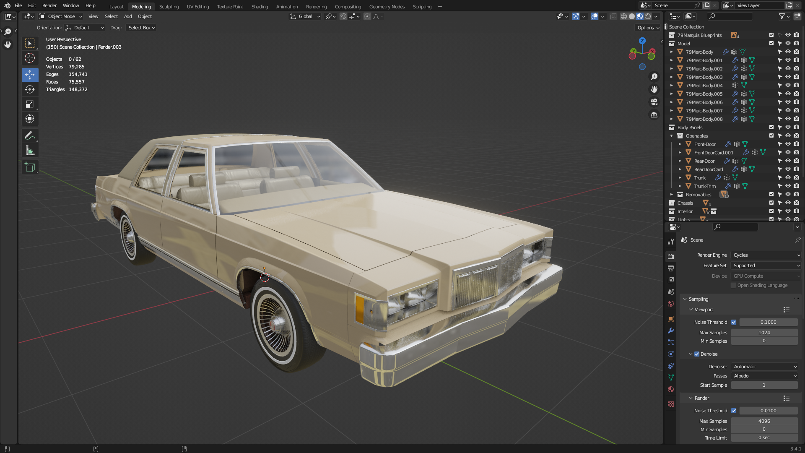Expand the Removables collection
This screenshot has height=453, width=805.
[x=672, y=195]
